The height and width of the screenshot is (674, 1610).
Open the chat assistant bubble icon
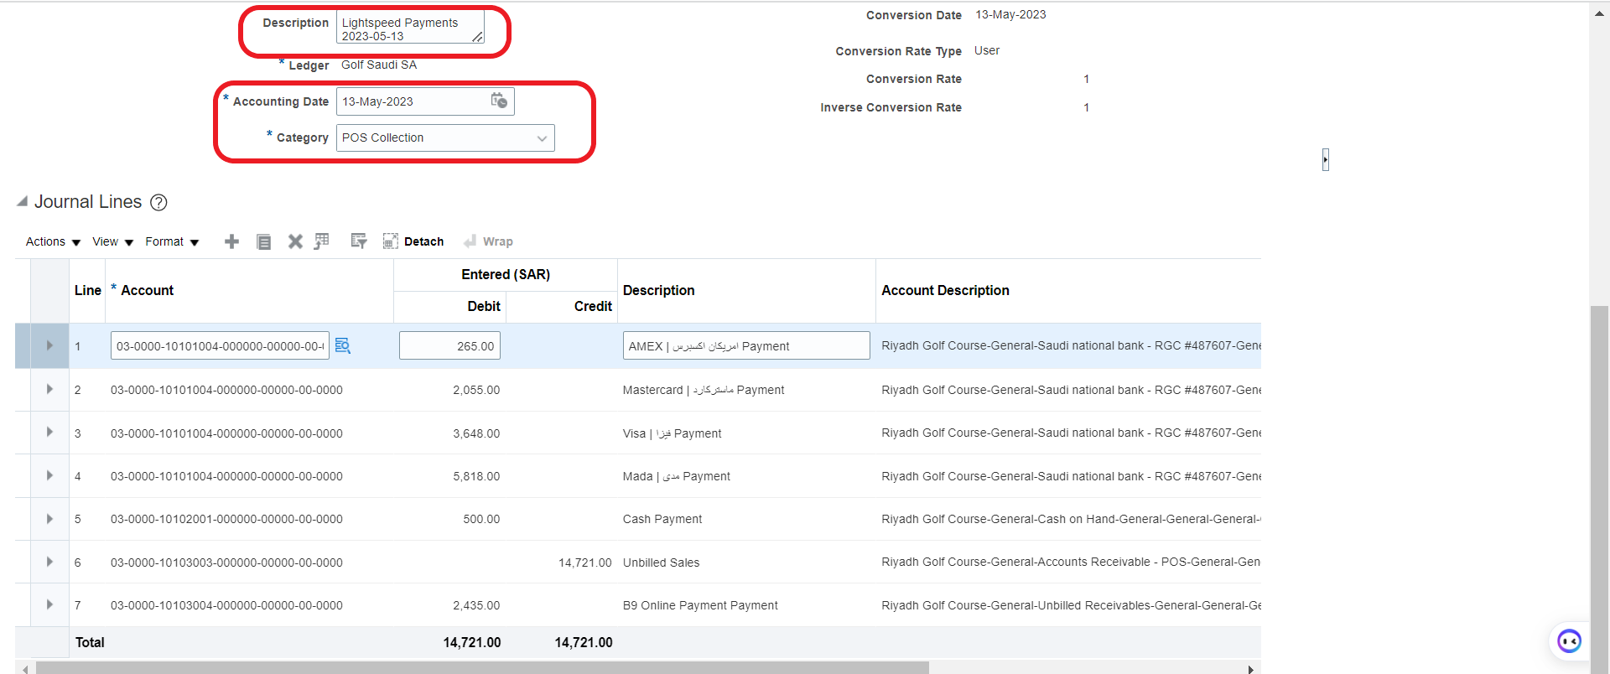1569,641
